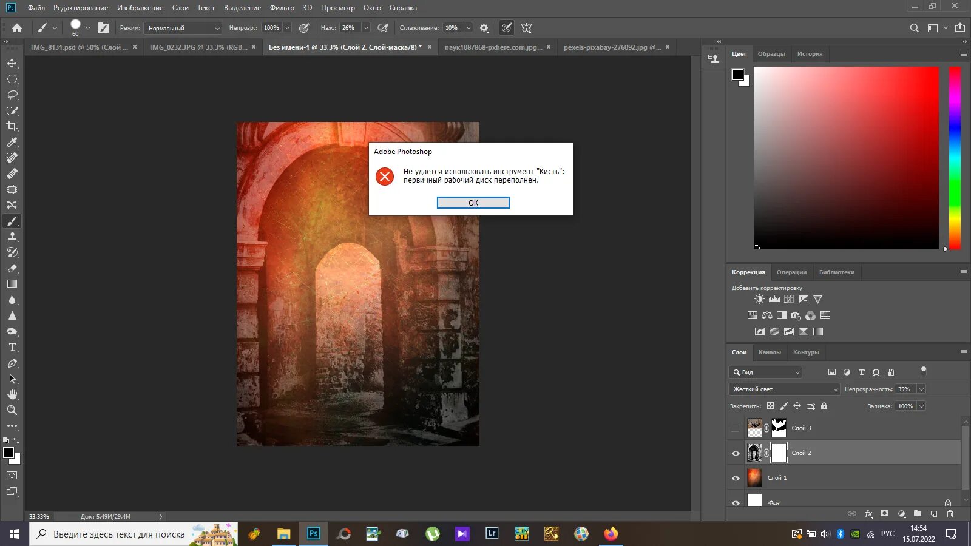Viewport: 971px width, 546px height.
Task: Click OK in the error dialog
Action: [x=473, y=203]
